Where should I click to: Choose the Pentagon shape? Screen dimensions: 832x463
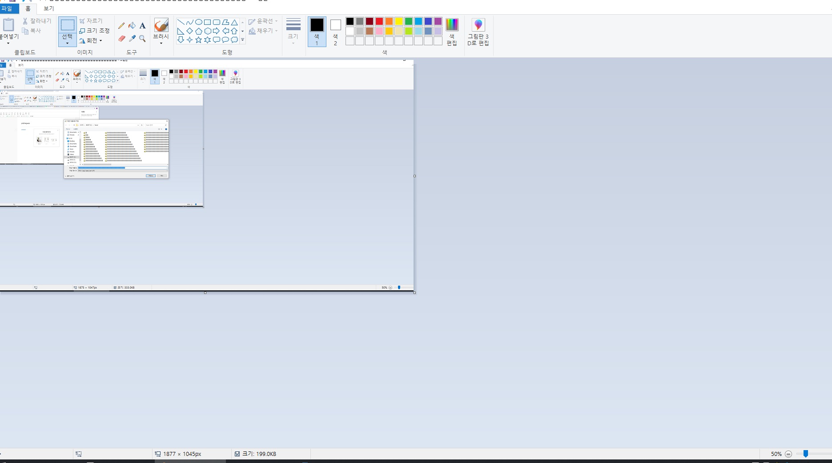pyautogui.click(x=198, y=31)
